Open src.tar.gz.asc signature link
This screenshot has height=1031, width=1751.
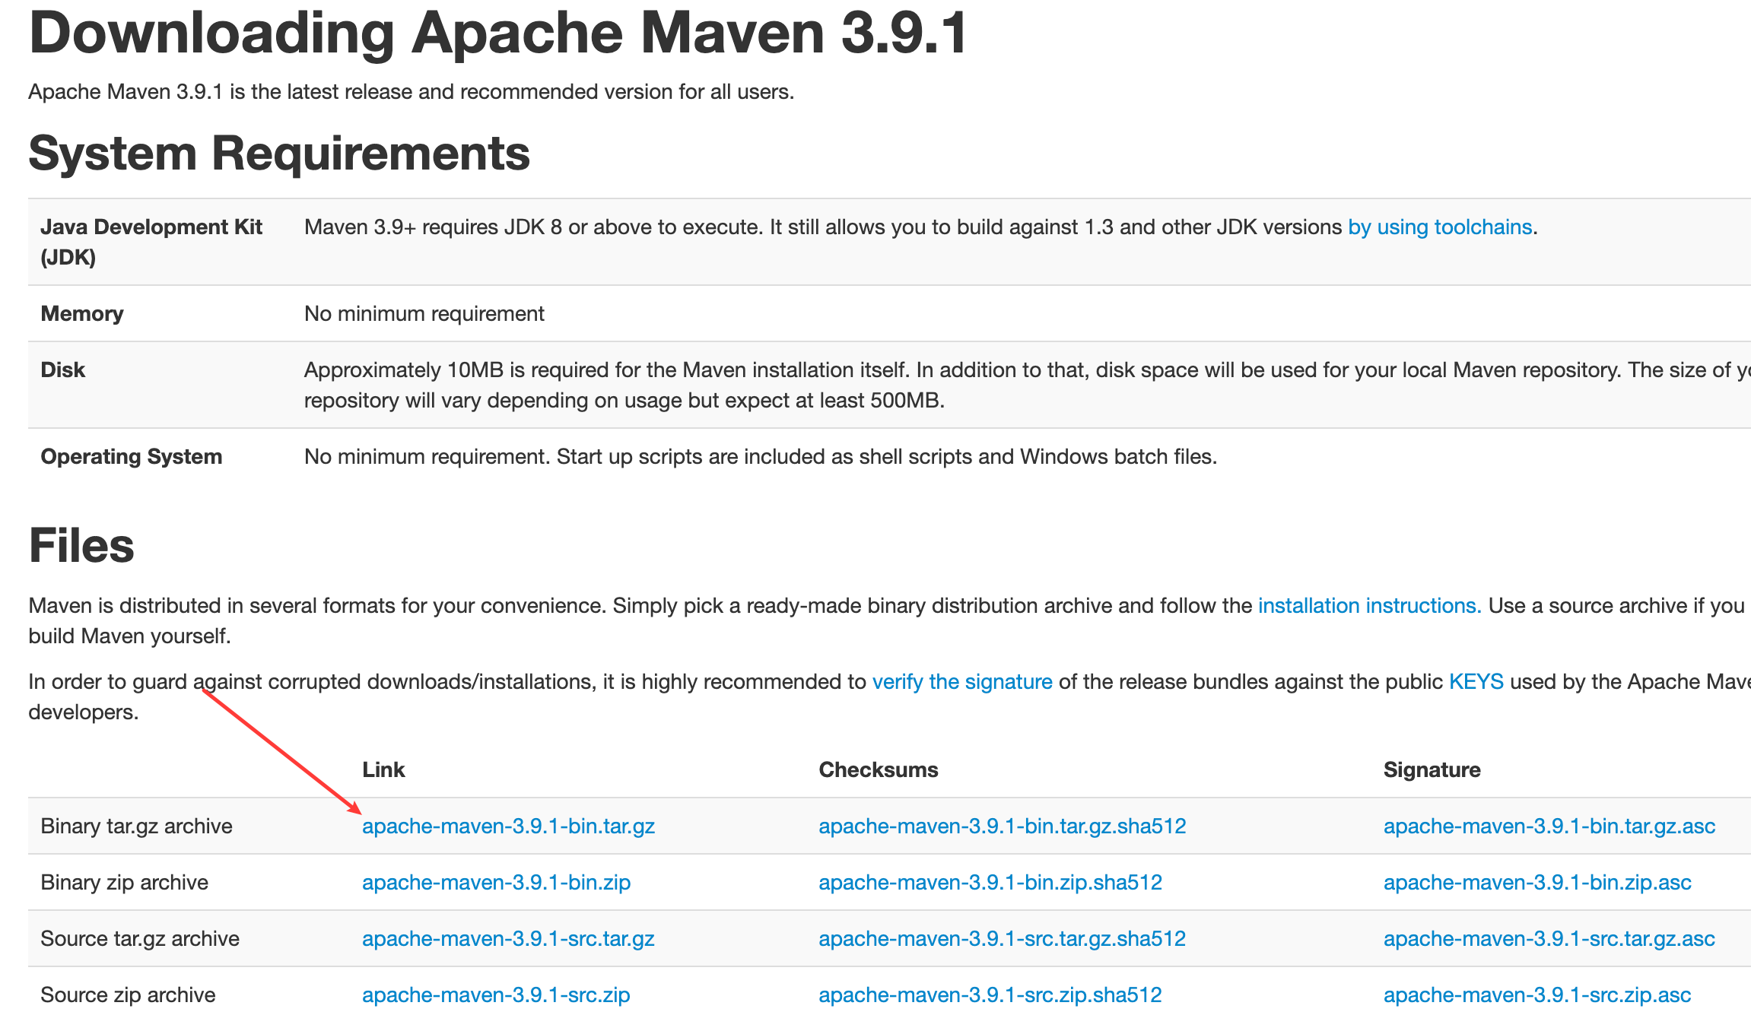pos(1549,939)
